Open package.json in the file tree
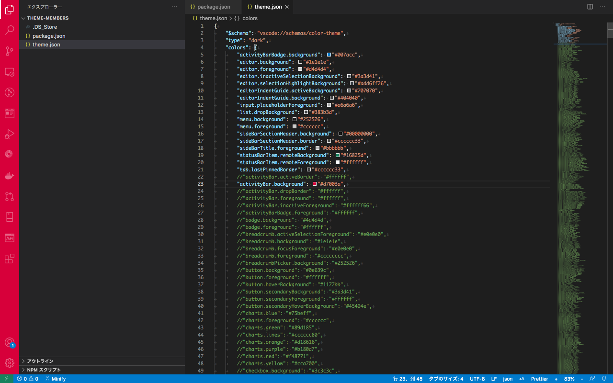 coord(102,36)
